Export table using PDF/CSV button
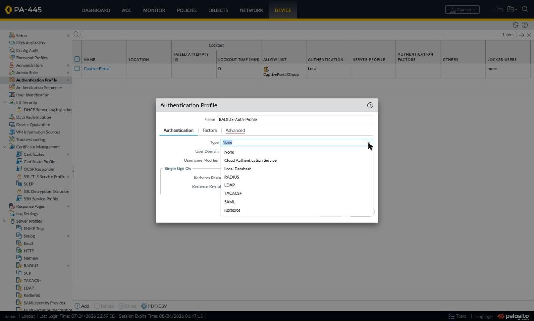534x321 pixels. [x=154, y=306]
